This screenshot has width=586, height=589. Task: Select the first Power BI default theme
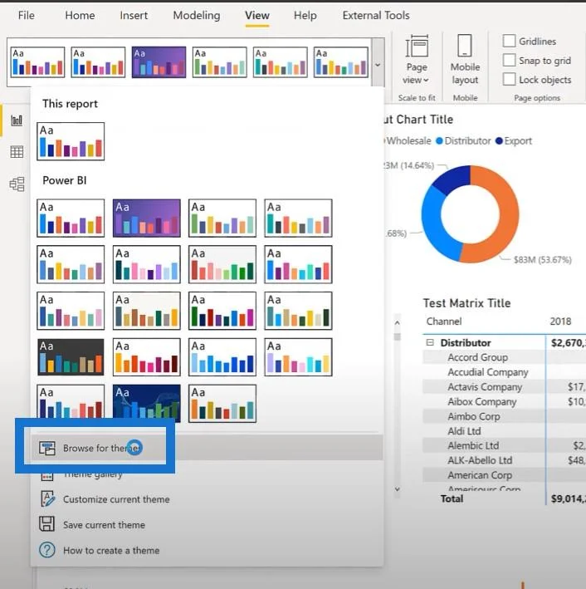[71, 218]
